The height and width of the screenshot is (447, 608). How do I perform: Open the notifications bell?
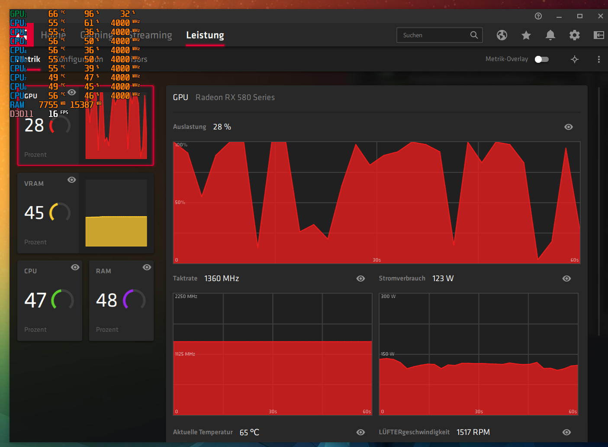(550, 35)
